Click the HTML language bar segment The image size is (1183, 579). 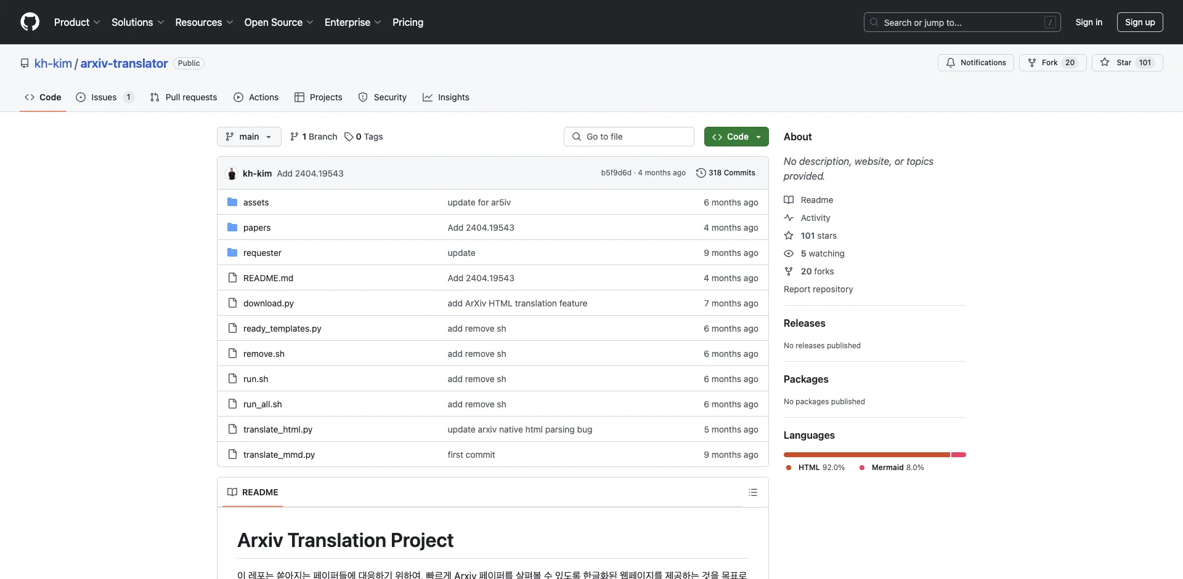866,455
